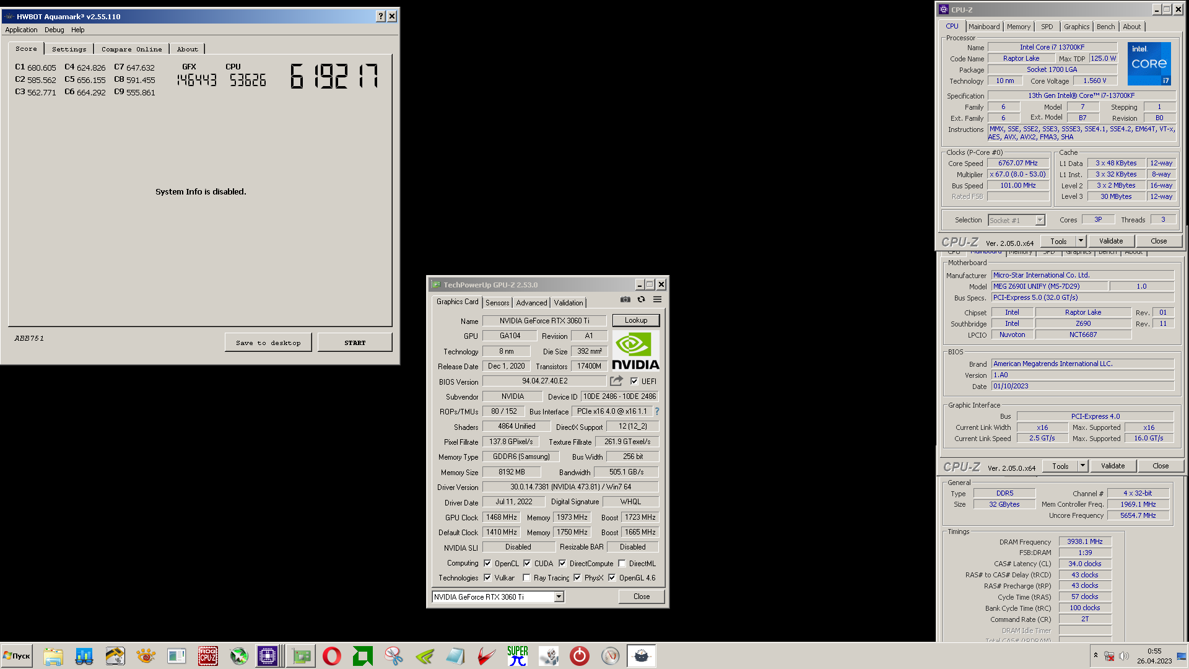This screenshot has width=1189, height=669.
Task: Click the BIOS export share icon
Action: click(x=616, y=381)
